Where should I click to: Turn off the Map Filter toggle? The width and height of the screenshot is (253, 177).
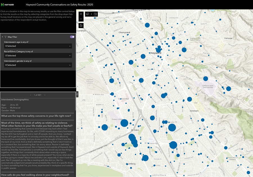tap(72, 37)
